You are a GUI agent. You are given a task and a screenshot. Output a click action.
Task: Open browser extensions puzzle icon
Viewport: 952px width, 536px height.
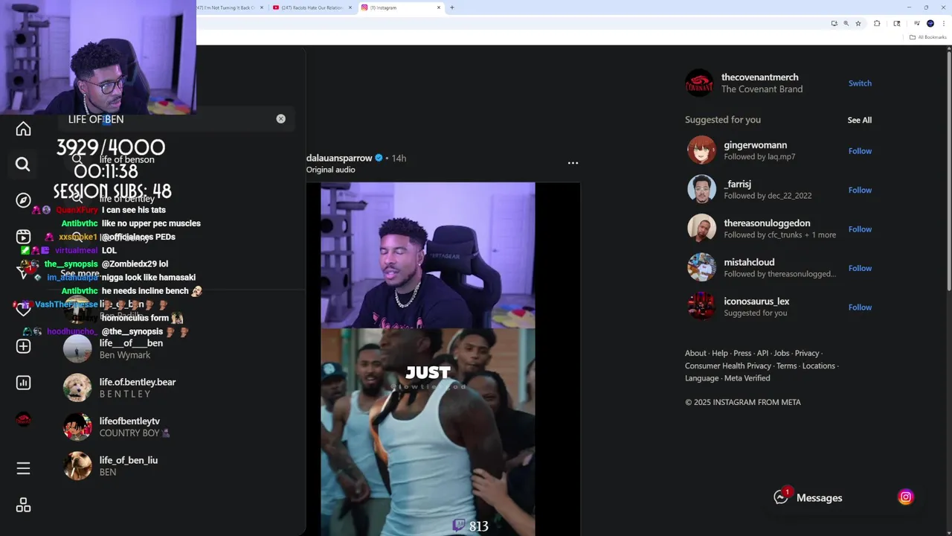pyautogui.click(x=877, y=24)
